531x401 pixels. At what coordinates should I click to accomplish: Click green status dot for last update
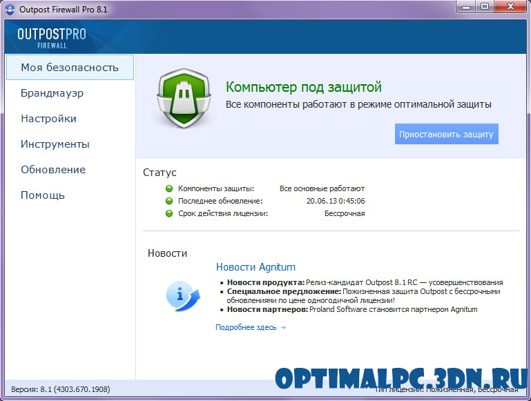point(168,201)
